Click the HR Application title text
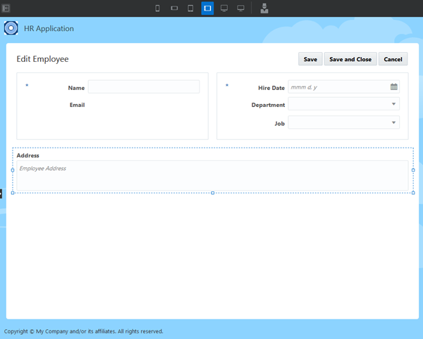The width and height of the screenshot is (423, 339). tap(49, 29)
